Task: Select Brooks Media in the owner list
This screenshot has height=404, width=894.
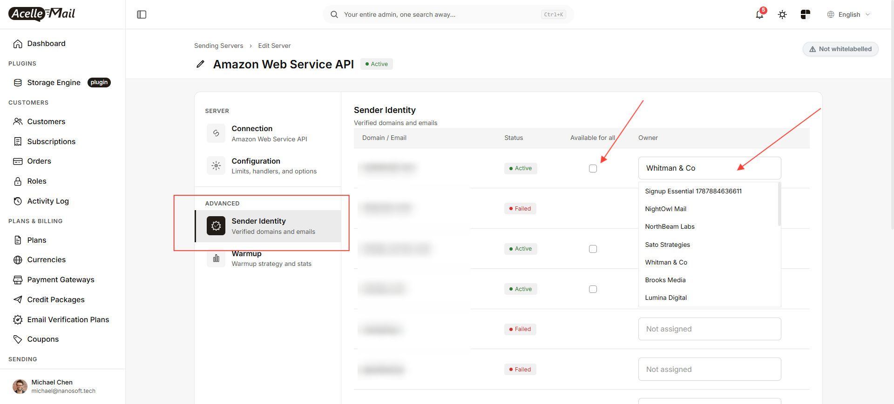Action: pyautogui.click(x=709, y=280)
